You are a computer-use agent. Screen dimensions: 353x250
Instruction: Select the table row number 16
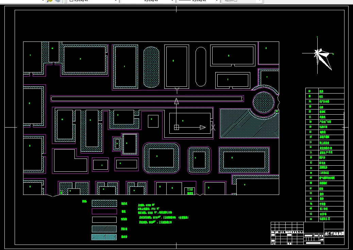(x=310, y=142)
